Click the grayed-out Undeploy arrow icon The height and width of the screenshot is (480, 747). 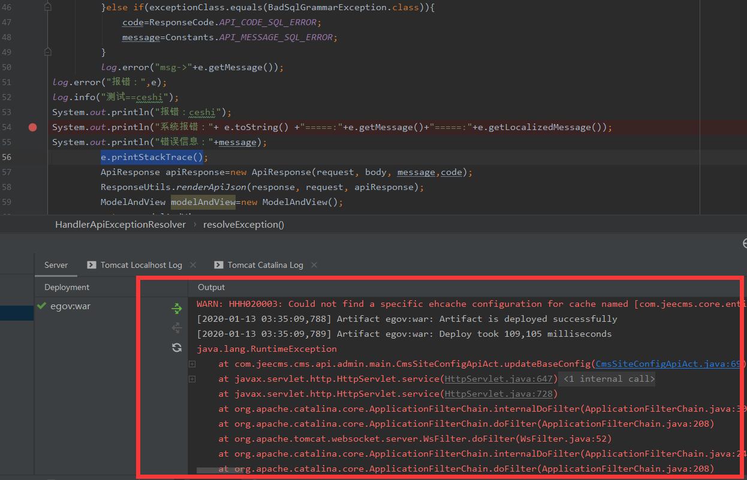coord(176,328)
